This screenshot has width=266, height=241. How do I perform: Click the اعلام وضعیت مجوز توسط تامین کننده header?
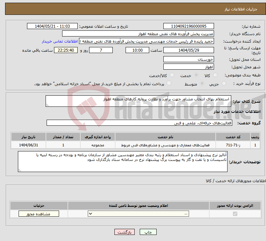138,206
